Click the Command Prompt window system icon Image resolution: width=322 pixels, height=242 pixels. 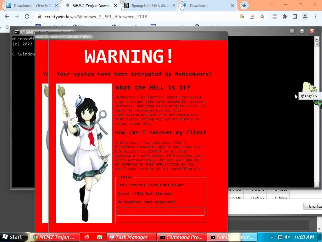(x=17, y=32)
